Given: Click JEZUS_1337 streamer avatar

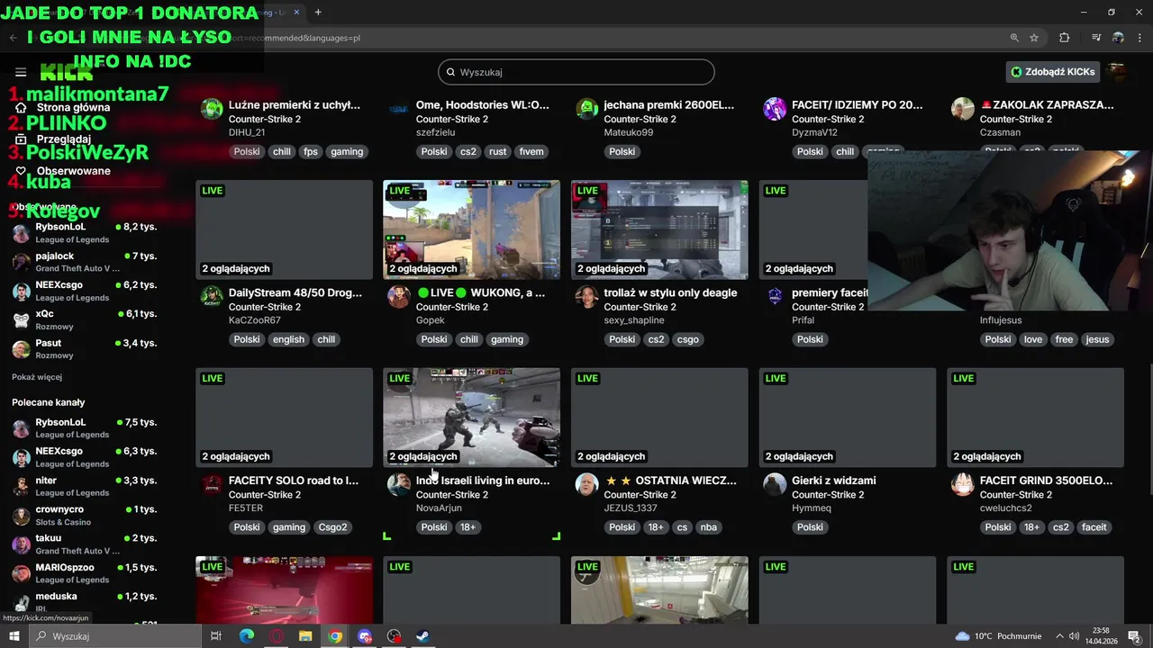Looking at the screenshot, I should pyautogui.click(x=586, y=484).
